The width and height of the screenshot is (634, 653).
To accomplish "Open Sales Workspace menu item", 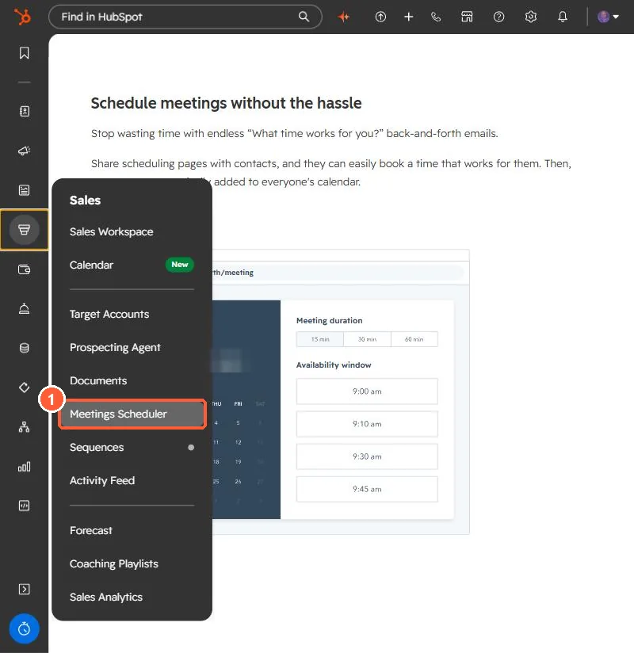I will point(111,231).
